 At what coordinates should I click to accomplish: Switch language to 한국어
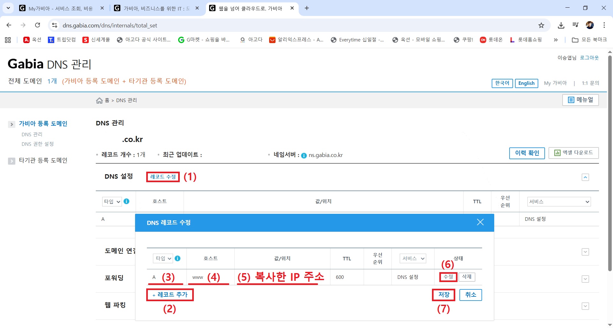(502, 83)
